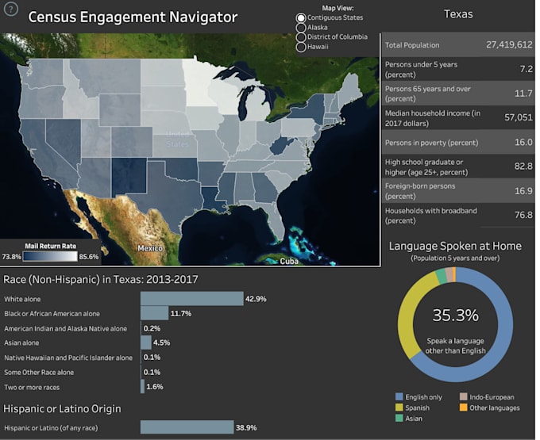
Task: Click the Other languages legend swatch
Action: tap(464, 407)
